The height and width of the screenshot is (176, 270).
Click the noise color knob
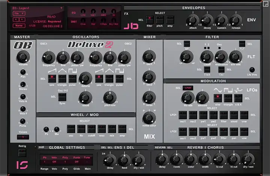tap(149, 118)
